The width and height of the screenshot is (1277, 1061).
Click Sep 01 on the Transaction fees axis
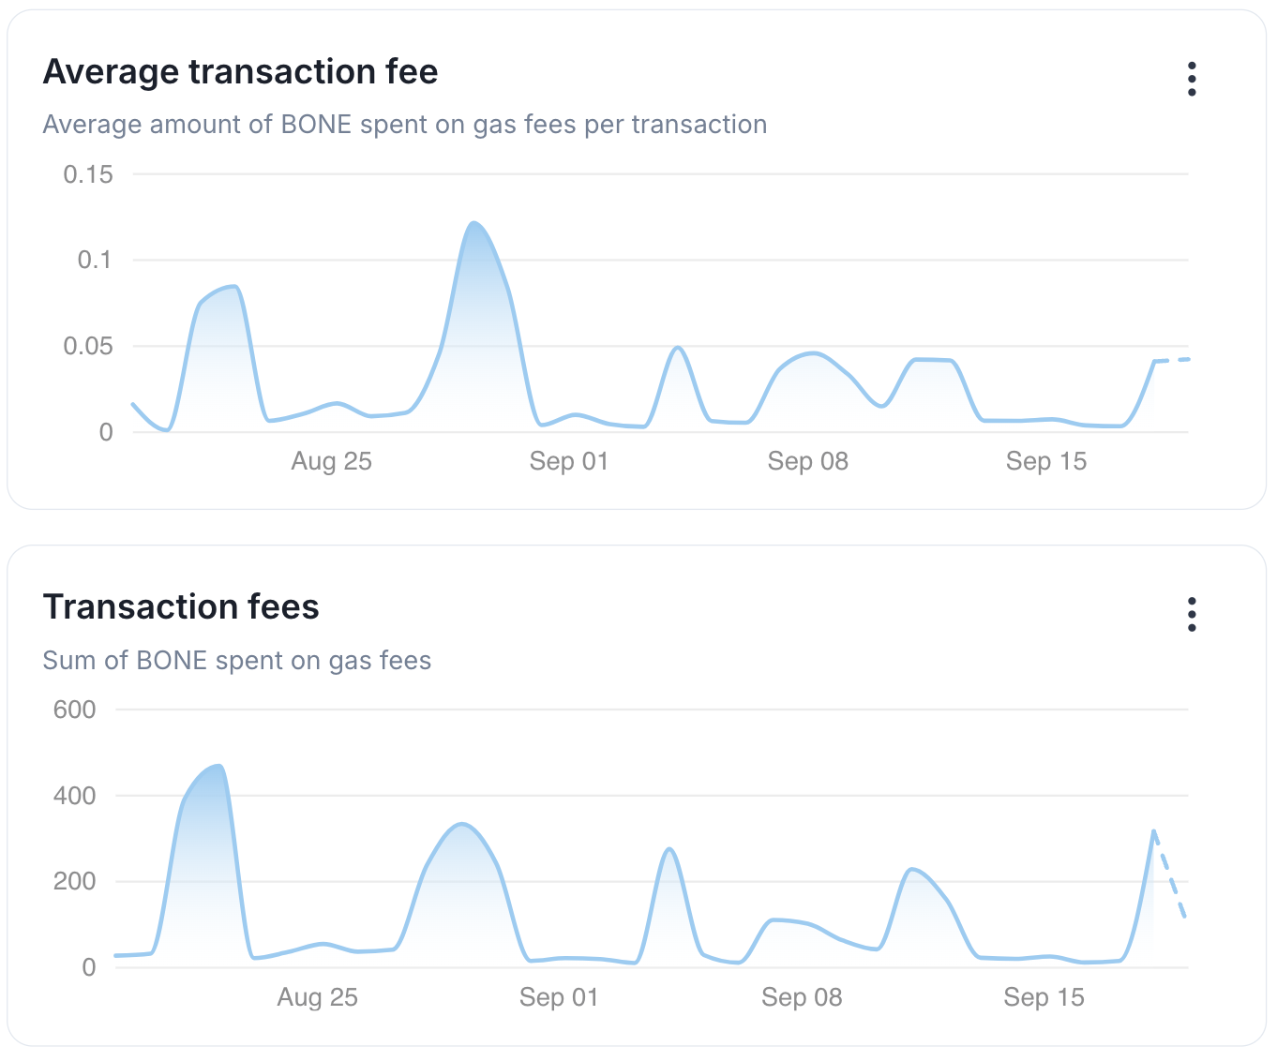[559, 997]
